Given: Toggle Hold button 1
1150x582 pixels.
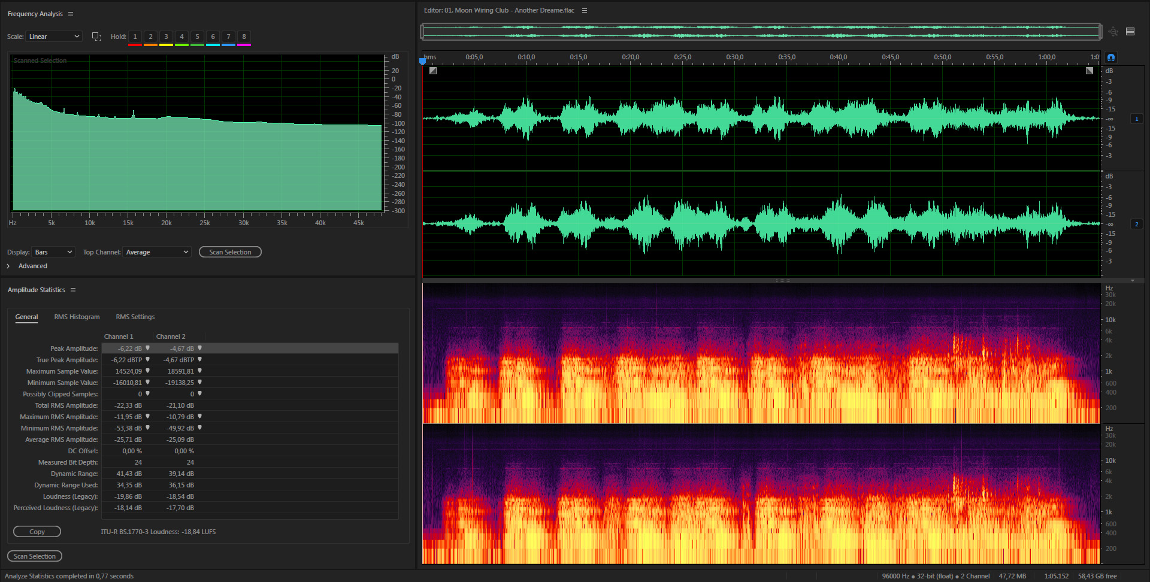Looking at the screenshot, I should pyautogui.click(x=135, y=37).
